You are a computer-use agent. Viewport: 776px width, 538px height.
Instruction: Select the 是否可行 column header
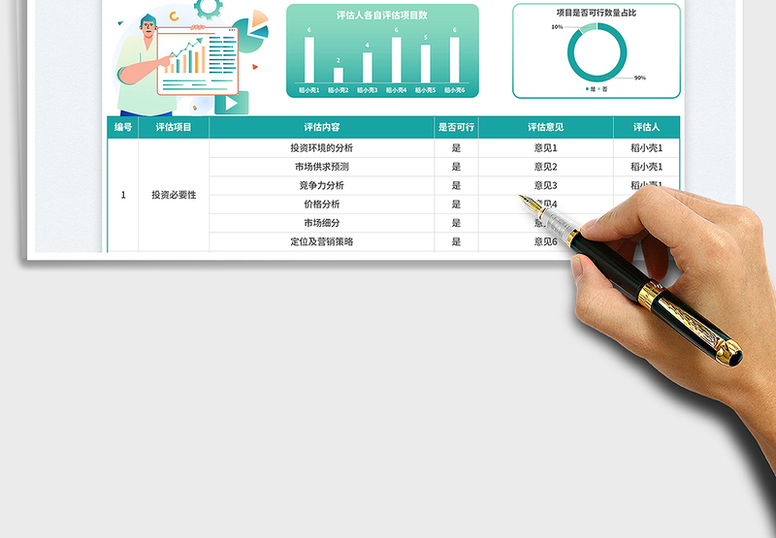(x=456, y=127)
